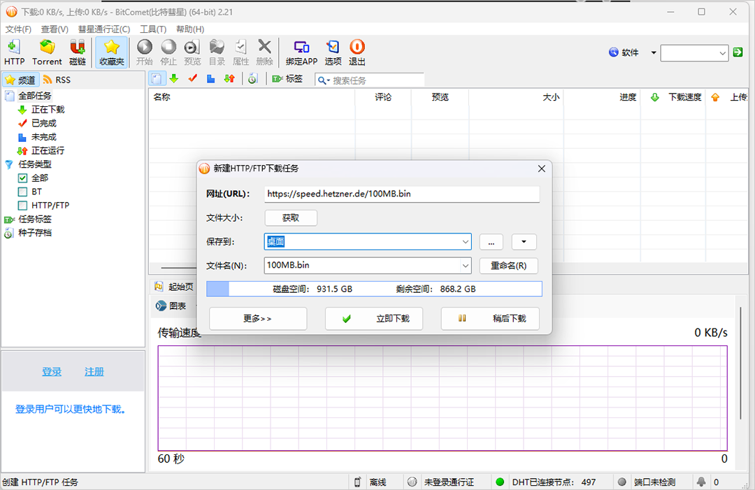Screen dimensions: 755x490
Task: Expand the 保存到 save location dropdown
Action: (465, 242)
